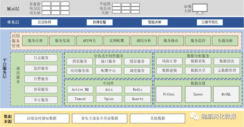
Task: Select 数据采集 in 数据分析服务
Action: 198,61
